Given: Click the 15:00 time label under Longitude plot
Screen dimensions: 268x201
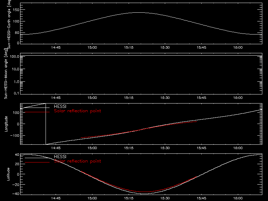Looking at the screenshot, I should click(x=92, y=148).
